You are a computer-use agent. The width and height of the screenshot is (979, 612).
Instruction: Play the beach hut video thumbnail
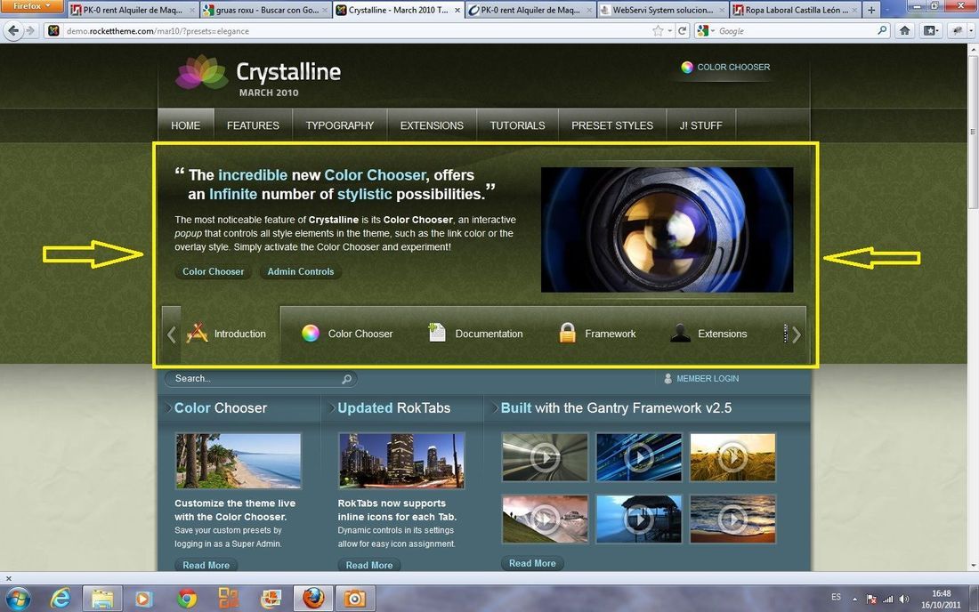pyautogui.click(x=639, y=519)
